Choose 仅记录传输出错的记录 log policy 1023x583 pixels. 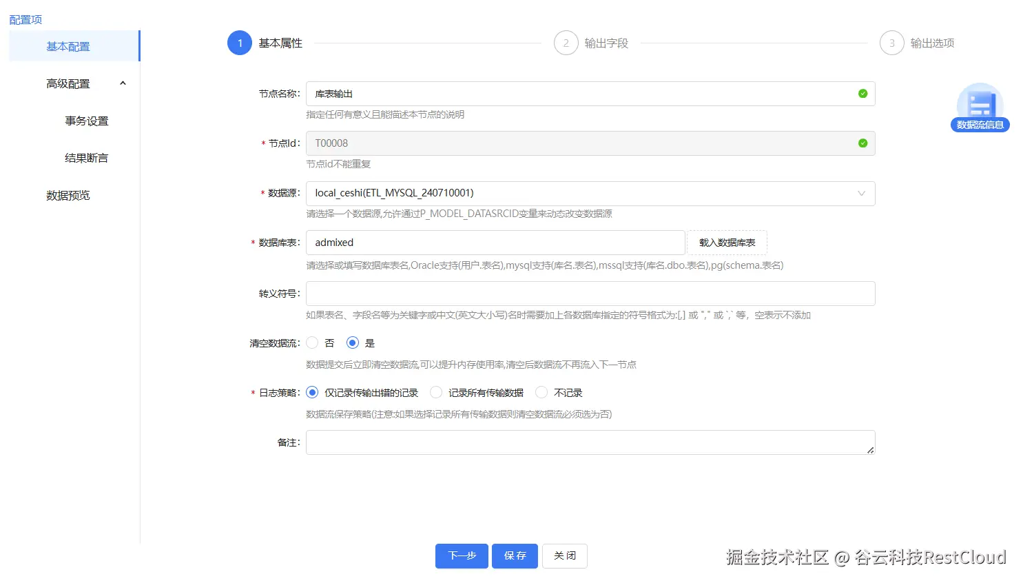pos(312,392)
